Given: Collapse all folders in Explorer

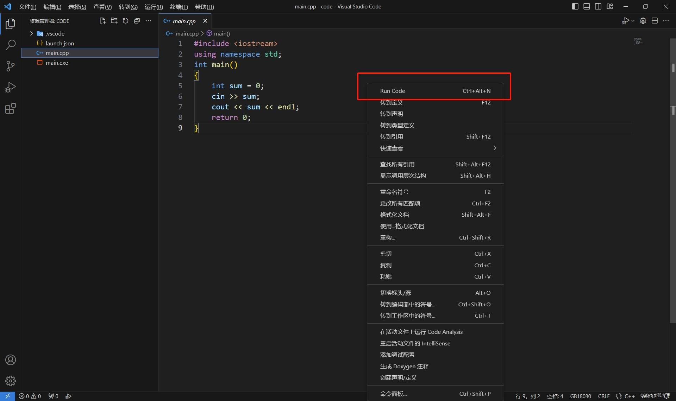Looking at the screenshot, I should (x=137, y=21).
